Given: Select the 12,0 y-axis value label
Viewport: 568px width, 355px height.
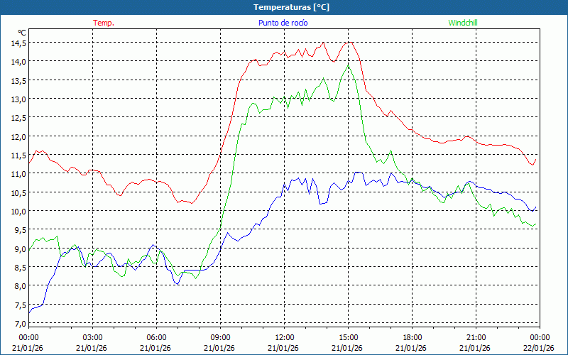Looking at the screenshot, I should [18, 136].
